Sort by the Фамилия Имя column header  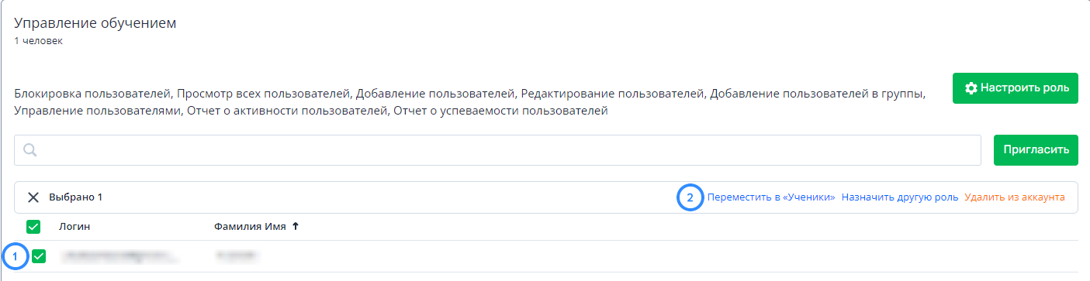pyautogui.click(x=250, y=227)
